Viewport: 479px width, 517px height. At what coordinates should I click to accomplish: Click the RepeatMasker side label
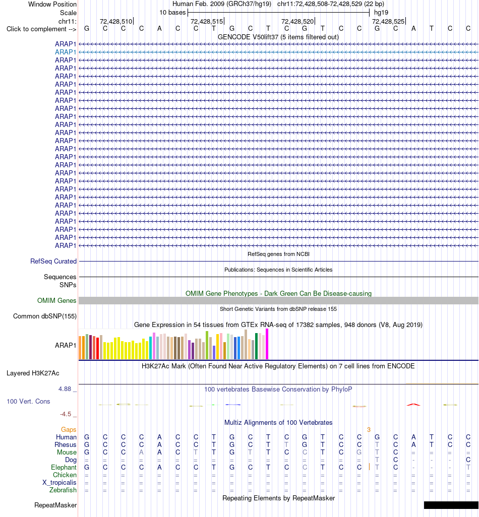55,505
